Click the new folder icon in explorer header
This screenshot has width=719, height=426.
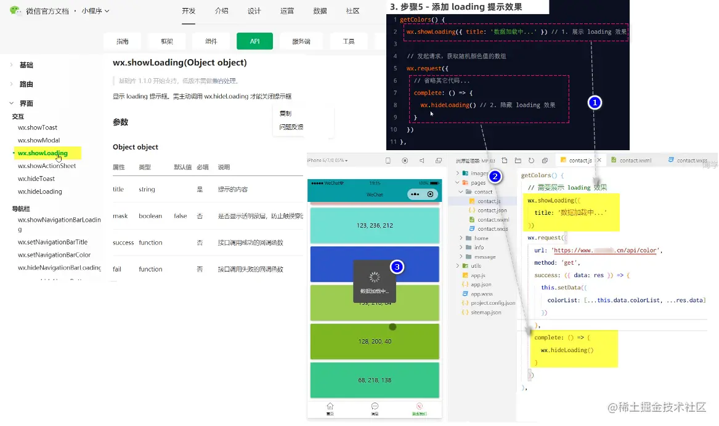tap(518, 160)
